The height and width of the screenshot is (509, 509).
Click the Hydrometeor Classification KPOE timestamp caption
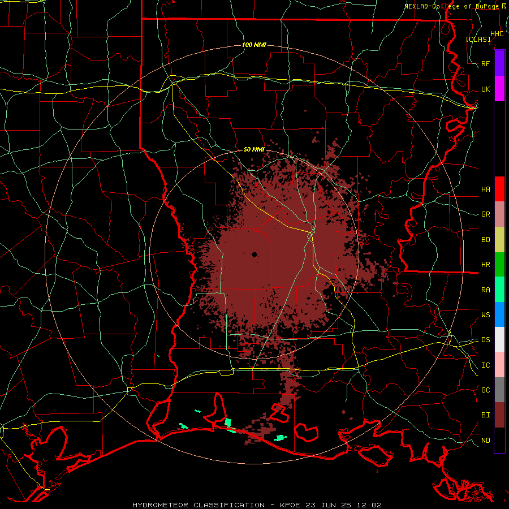(x=256, y=505)
